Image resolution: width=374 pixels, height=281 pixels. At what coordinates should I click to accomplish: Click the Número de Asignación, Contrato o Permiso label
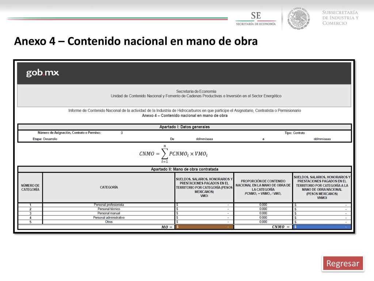pos(69,132)
